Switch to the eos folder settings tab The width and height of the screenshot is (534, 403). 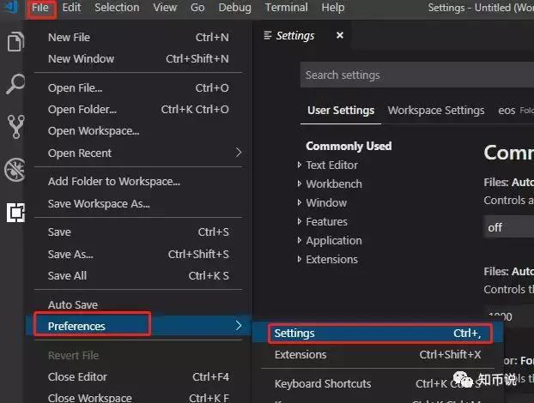(x=515, y=111)
